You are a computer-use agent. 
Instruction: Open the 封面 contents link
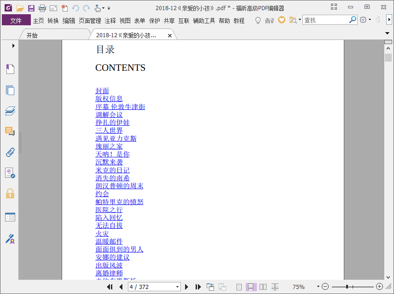coord(102,91)
